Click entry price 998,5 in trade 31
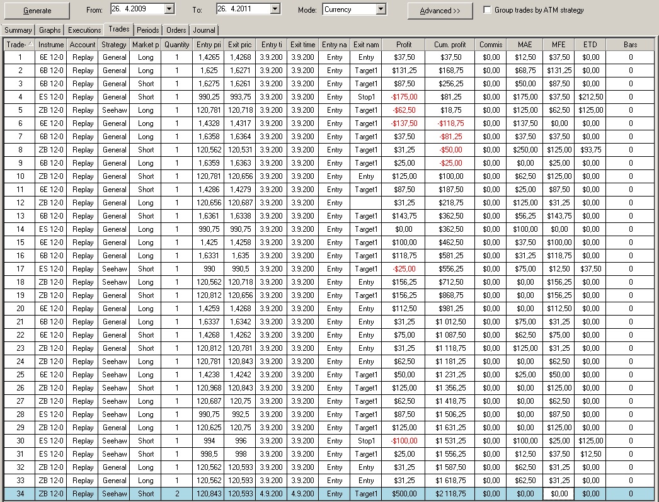Viewport: 659px width, 502px height. 209,454
